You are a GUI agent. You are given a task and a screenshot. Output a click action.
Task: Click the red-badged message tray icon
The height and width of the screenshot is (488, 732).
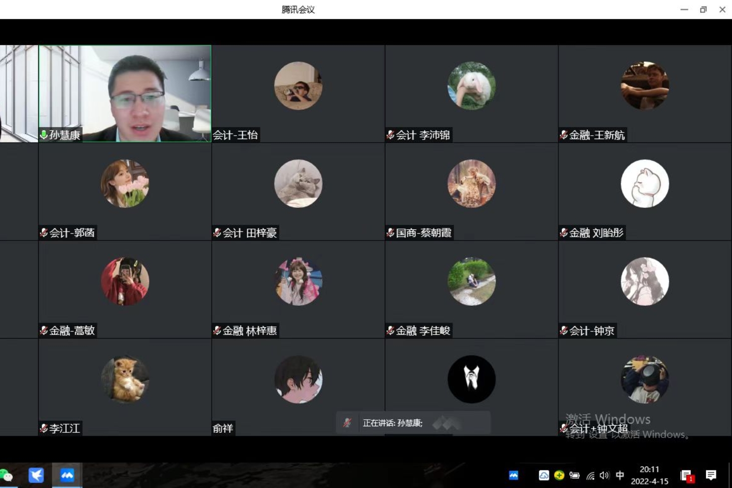tap(686, 475)
